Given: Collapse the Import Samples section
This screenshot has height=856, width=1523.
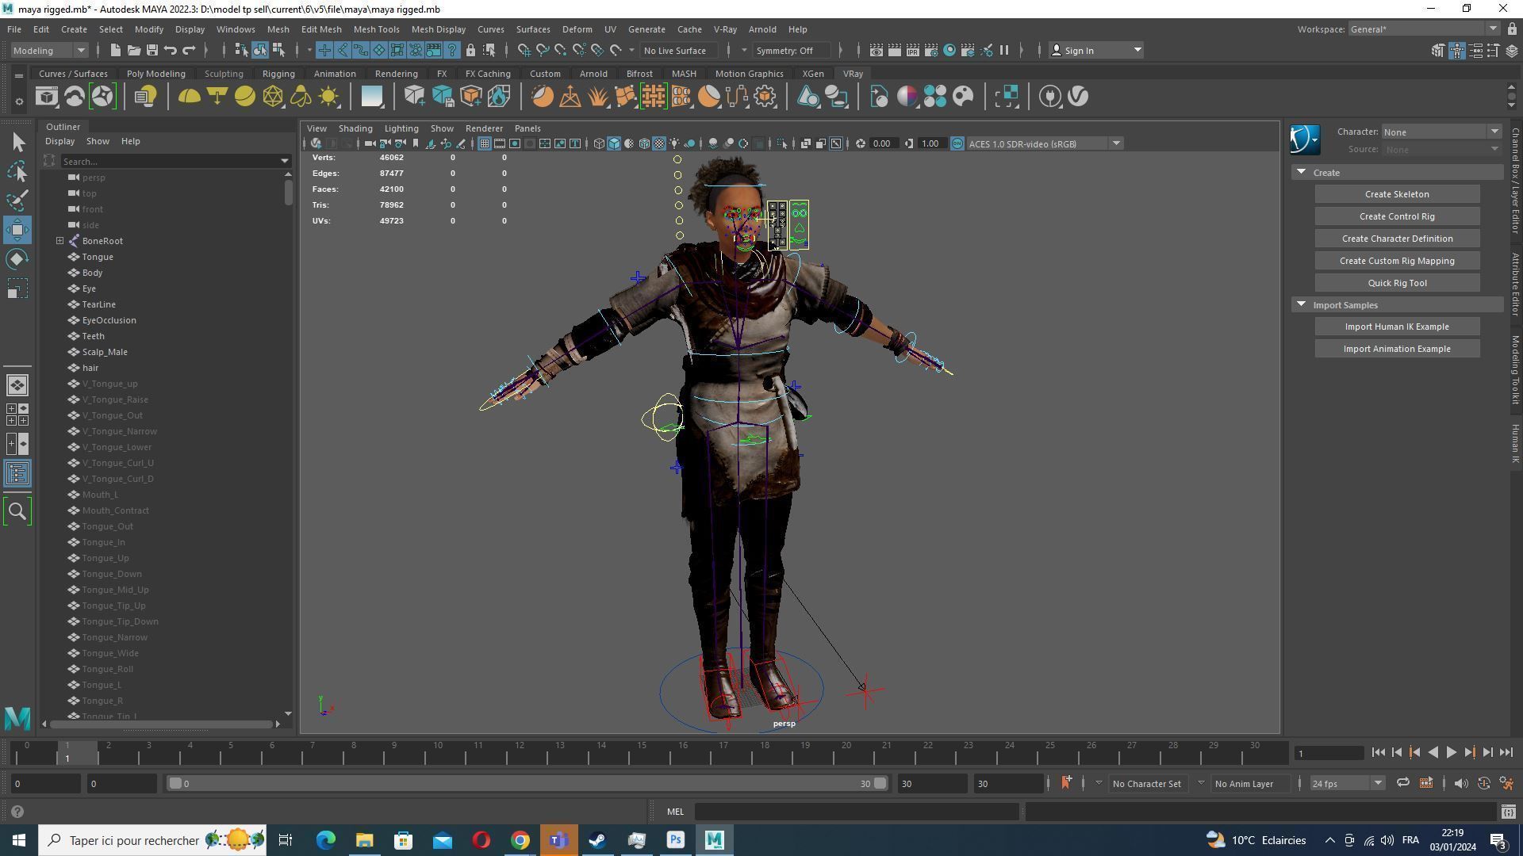Looking at the screenshot, I should point(1301,304).
